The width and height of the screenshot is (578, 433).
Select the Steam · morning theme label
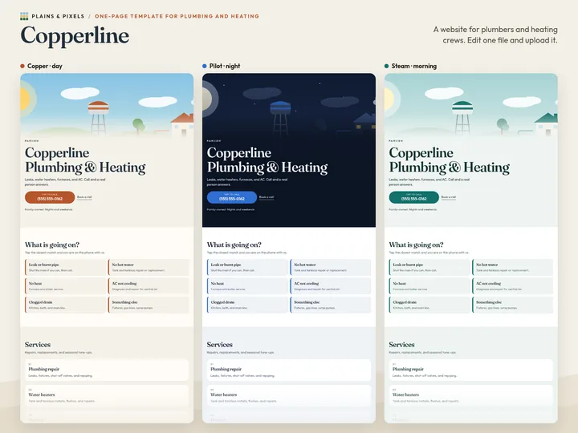coord(414,66)
